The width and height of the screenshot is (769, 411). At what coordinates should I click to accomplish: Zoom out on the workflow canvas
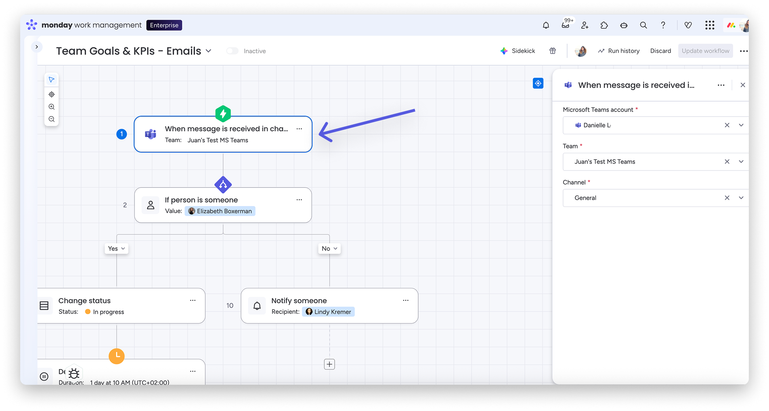pos(52,119)
